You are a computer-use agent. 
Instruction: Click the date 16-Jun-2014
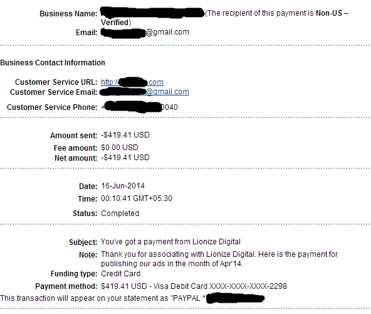point(123,186)
